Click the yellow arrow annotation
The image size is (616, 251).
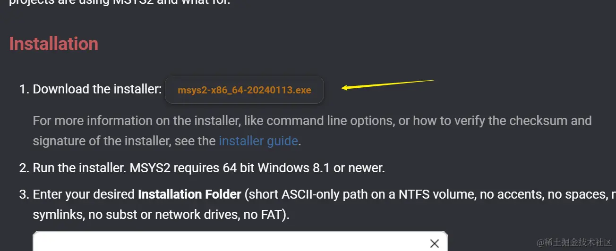tap(387, 85)
